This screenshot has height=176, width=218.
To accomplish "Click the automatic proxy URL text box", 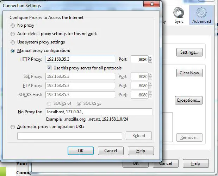I will [x=70, y=136].
